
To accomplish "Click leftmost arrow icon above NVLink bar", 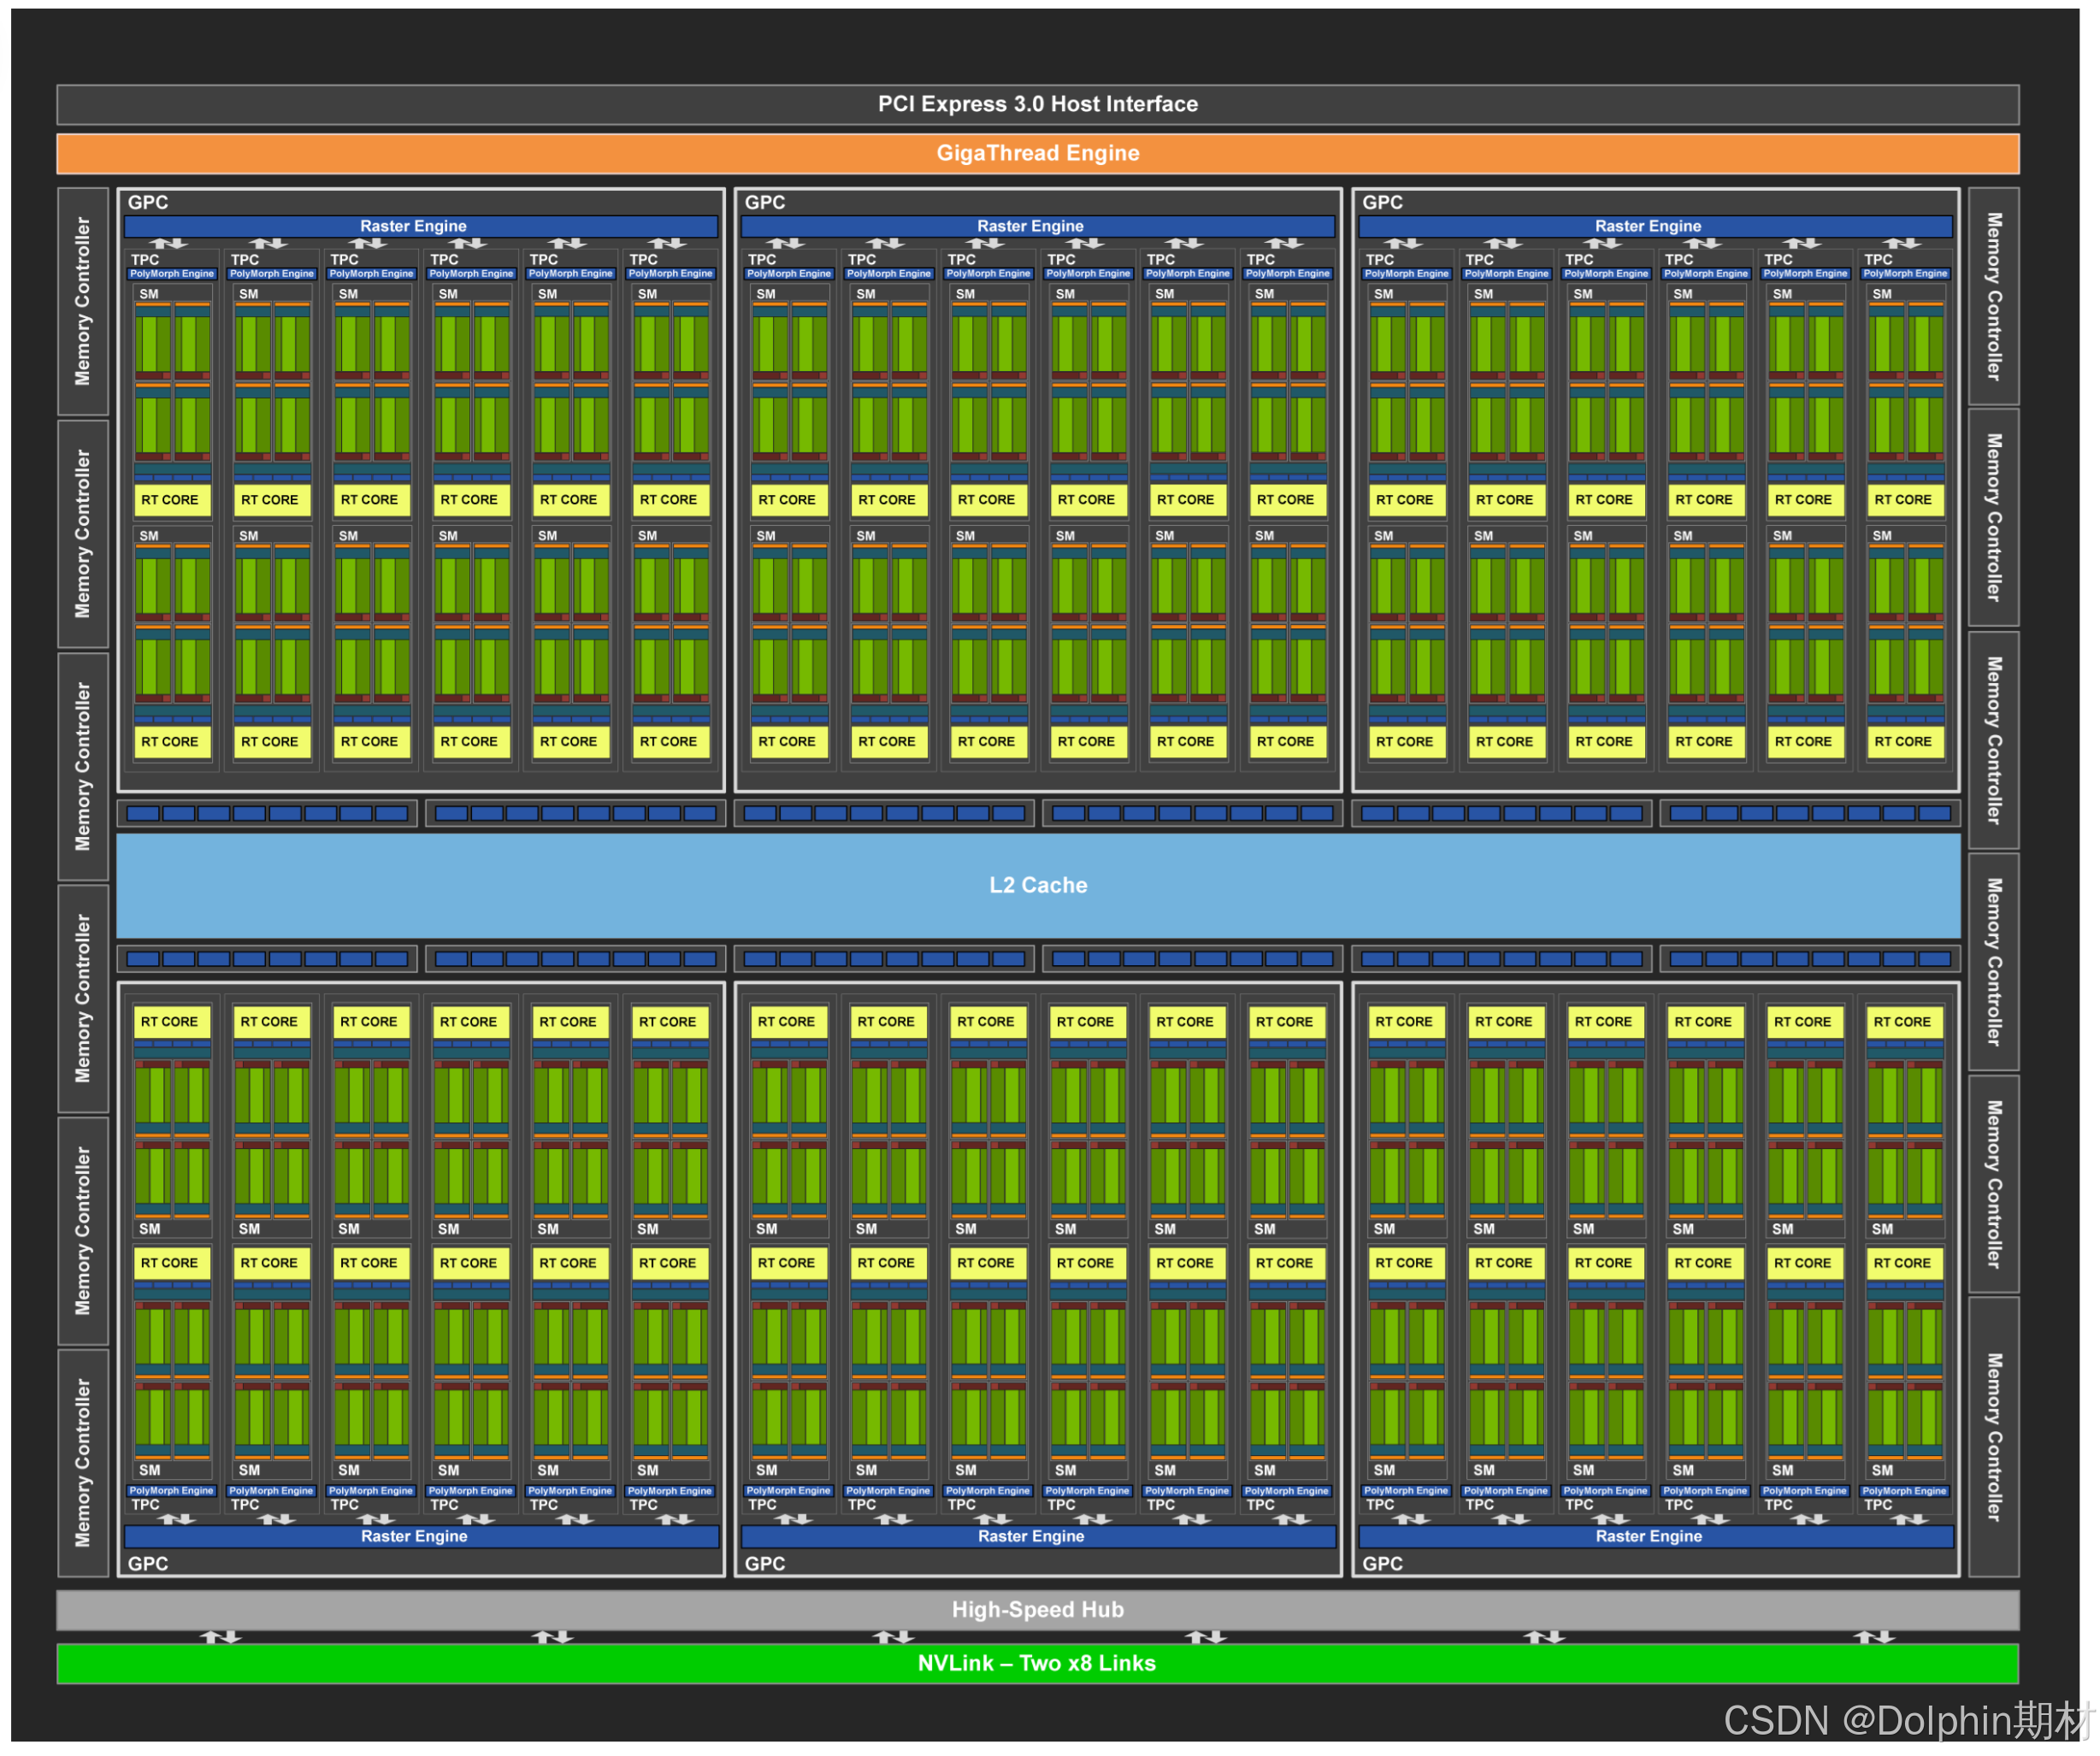I will click(220, 1637).
